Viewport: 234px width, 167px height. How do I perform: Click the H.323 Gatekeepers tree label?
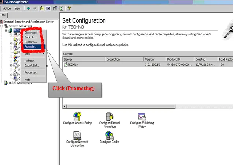coord(21,83)
